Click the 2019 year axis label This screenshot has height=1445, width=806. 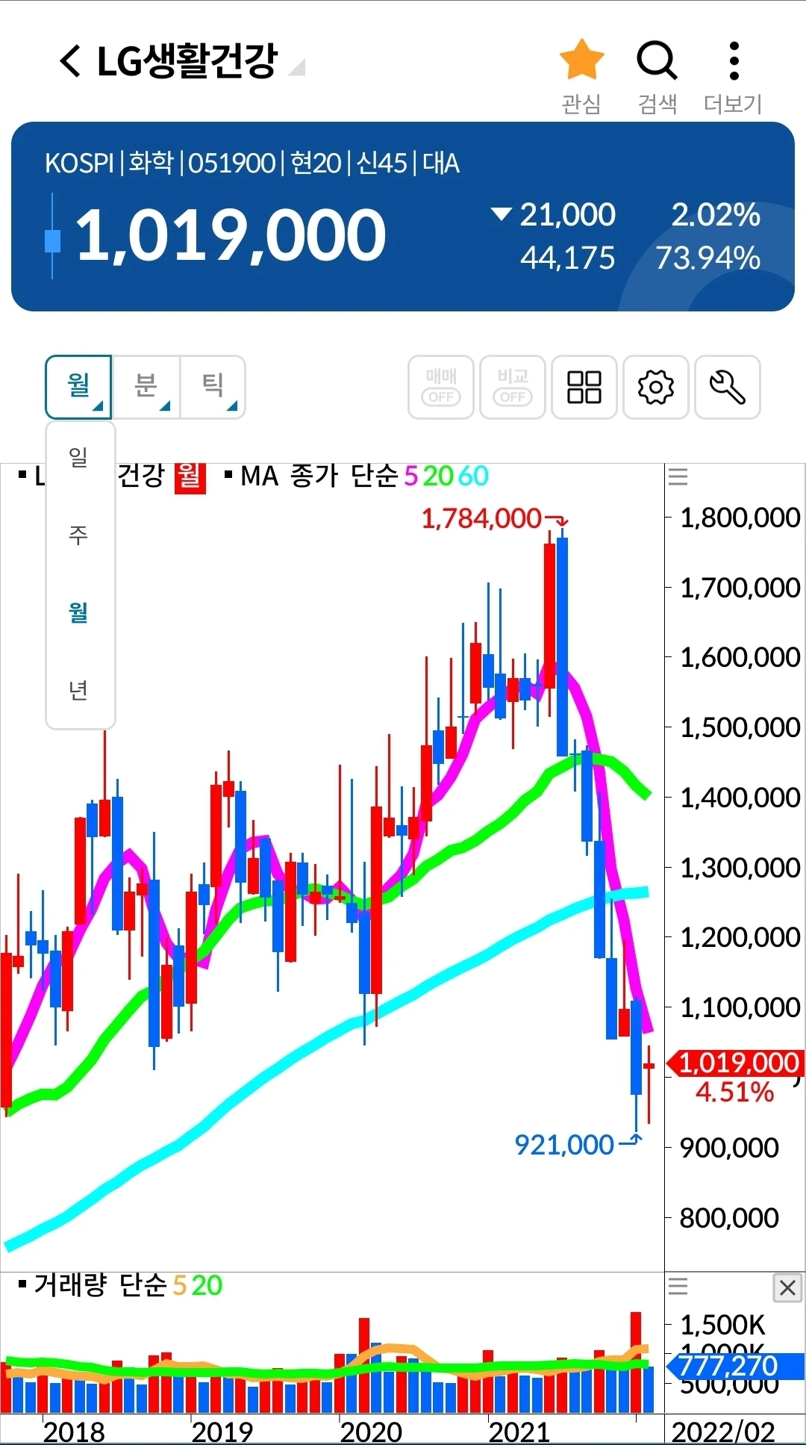pyautogui.click(x=222, y=1432)
